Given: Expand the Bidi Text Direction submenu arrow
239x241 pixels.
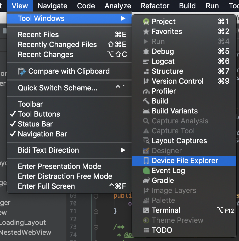Looking at the screenshot, I should (123, 150).
